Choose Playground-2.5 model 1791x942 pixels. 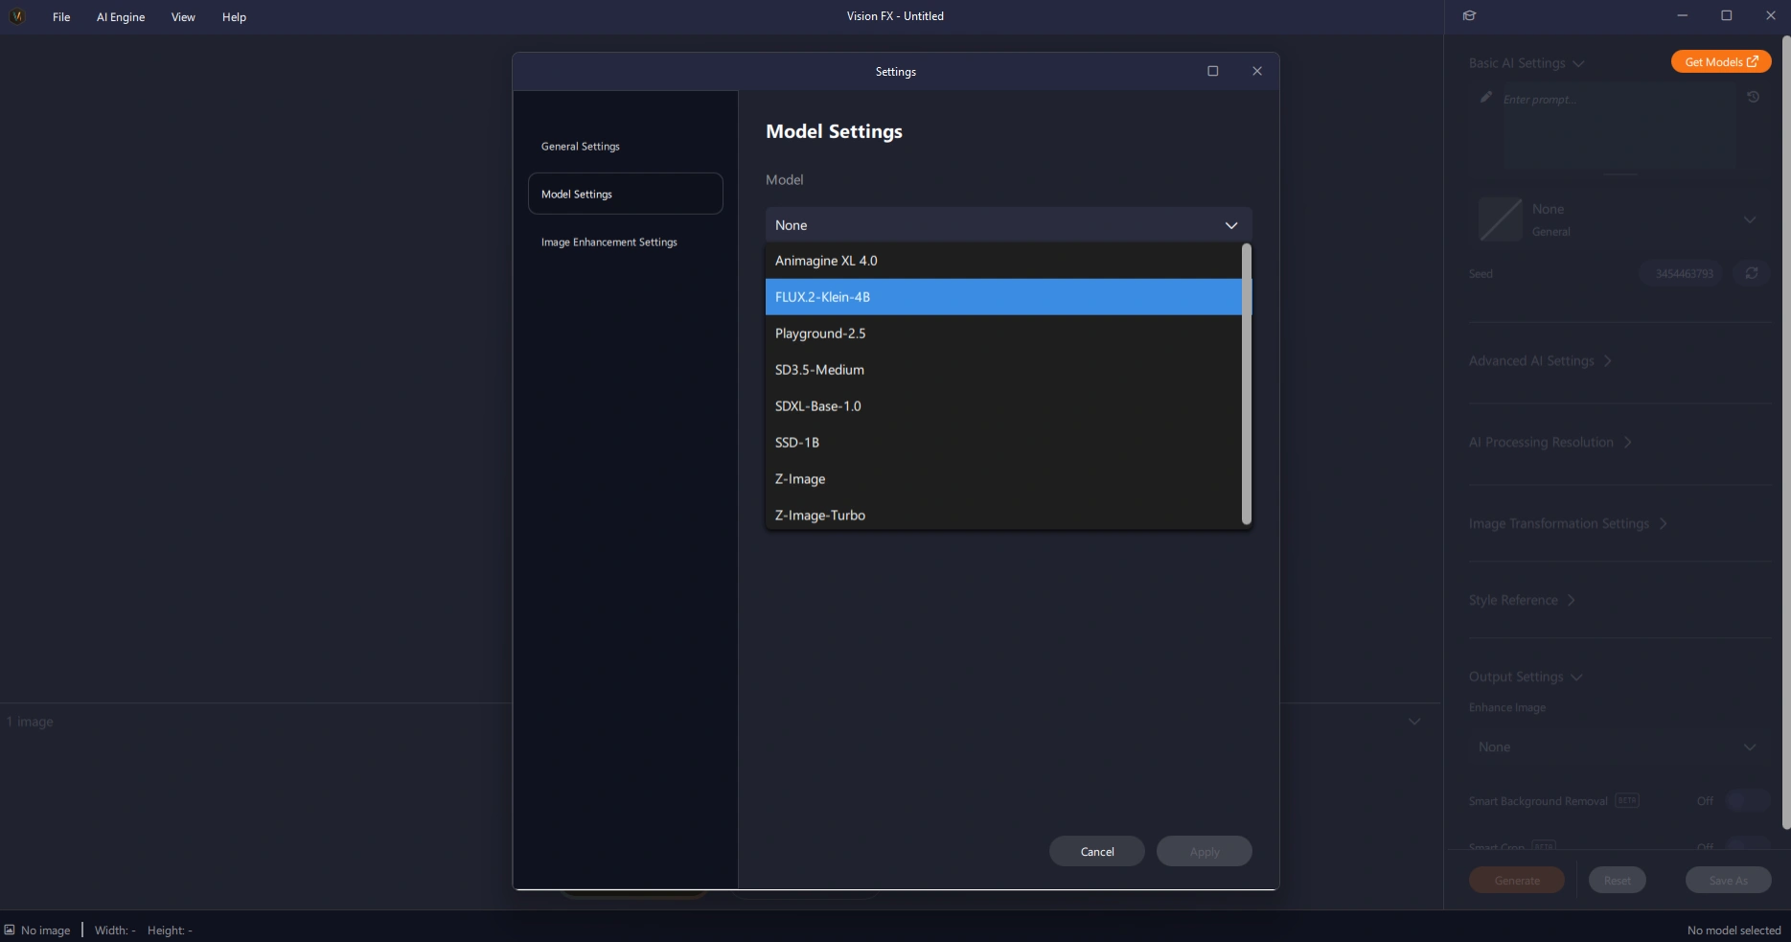[x=1003, y=333]
